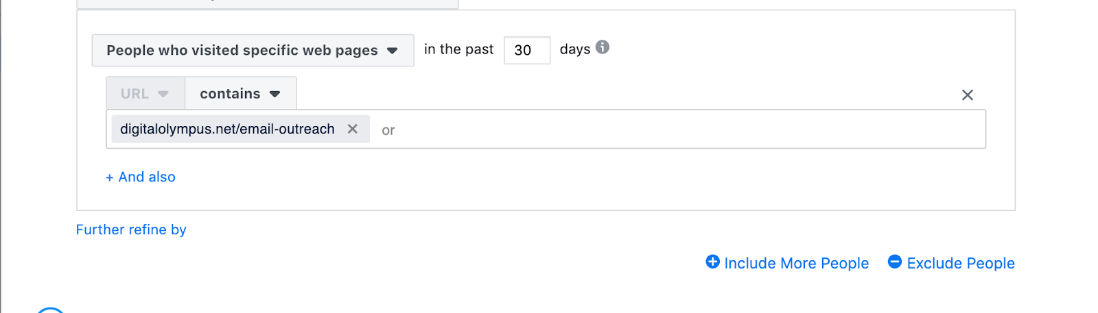The width and height of the screenshot is (1098, 313).
Task: Click the "Exclude People" text link
Action: [x=960, y=263]
